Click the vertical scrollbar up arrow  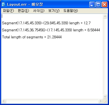click(x=105, y=16)
